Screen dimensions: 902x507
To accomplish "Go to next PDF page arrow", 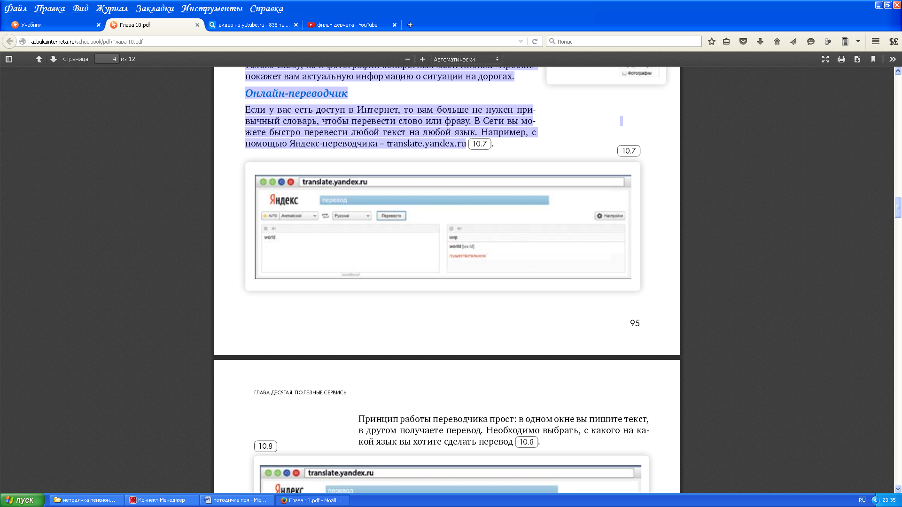I will tap(54, 59).
